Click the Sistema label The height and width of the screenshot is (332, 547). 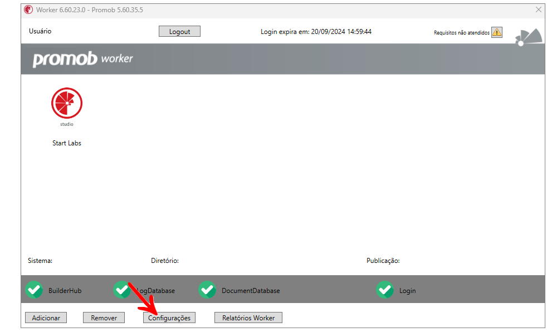[40, 261]
